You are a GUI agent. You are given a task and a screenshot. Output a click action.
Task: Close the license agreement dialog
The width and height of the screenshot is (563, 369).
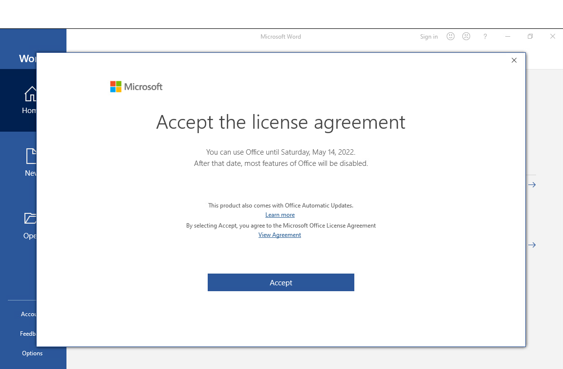coord(514,60)
